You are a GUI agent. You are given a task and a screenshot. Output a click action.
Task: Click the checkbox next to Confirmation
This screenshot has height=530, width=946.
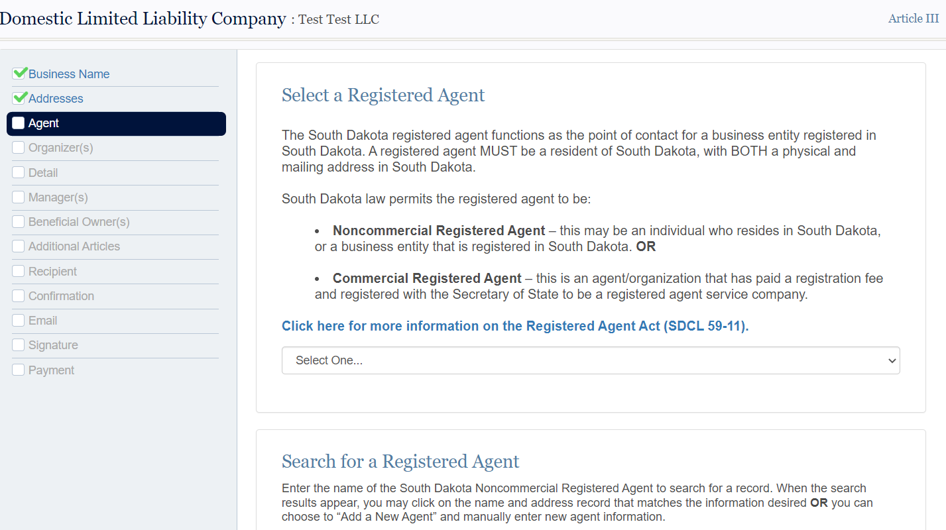18,295
